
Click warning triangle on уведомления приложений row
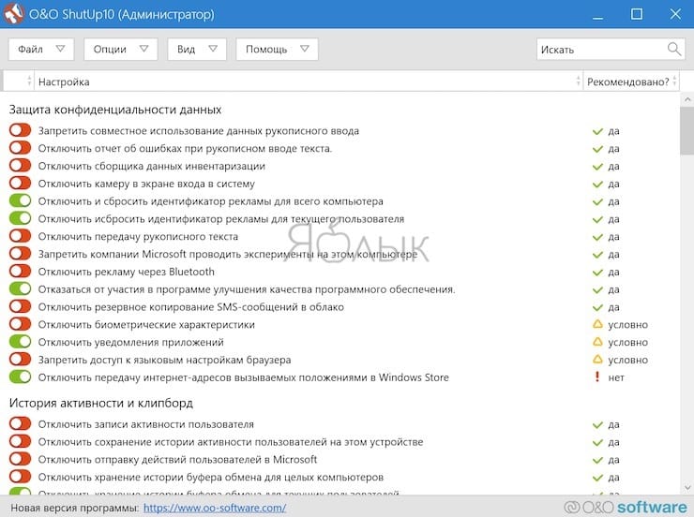coord(597,342)
